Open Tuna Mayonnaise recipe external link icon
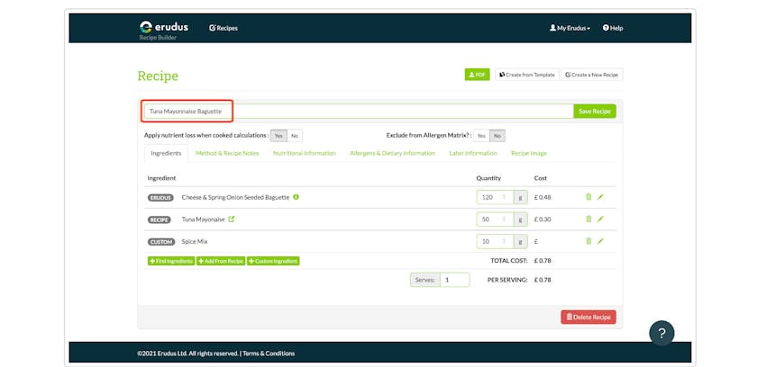 click(232, 219)
